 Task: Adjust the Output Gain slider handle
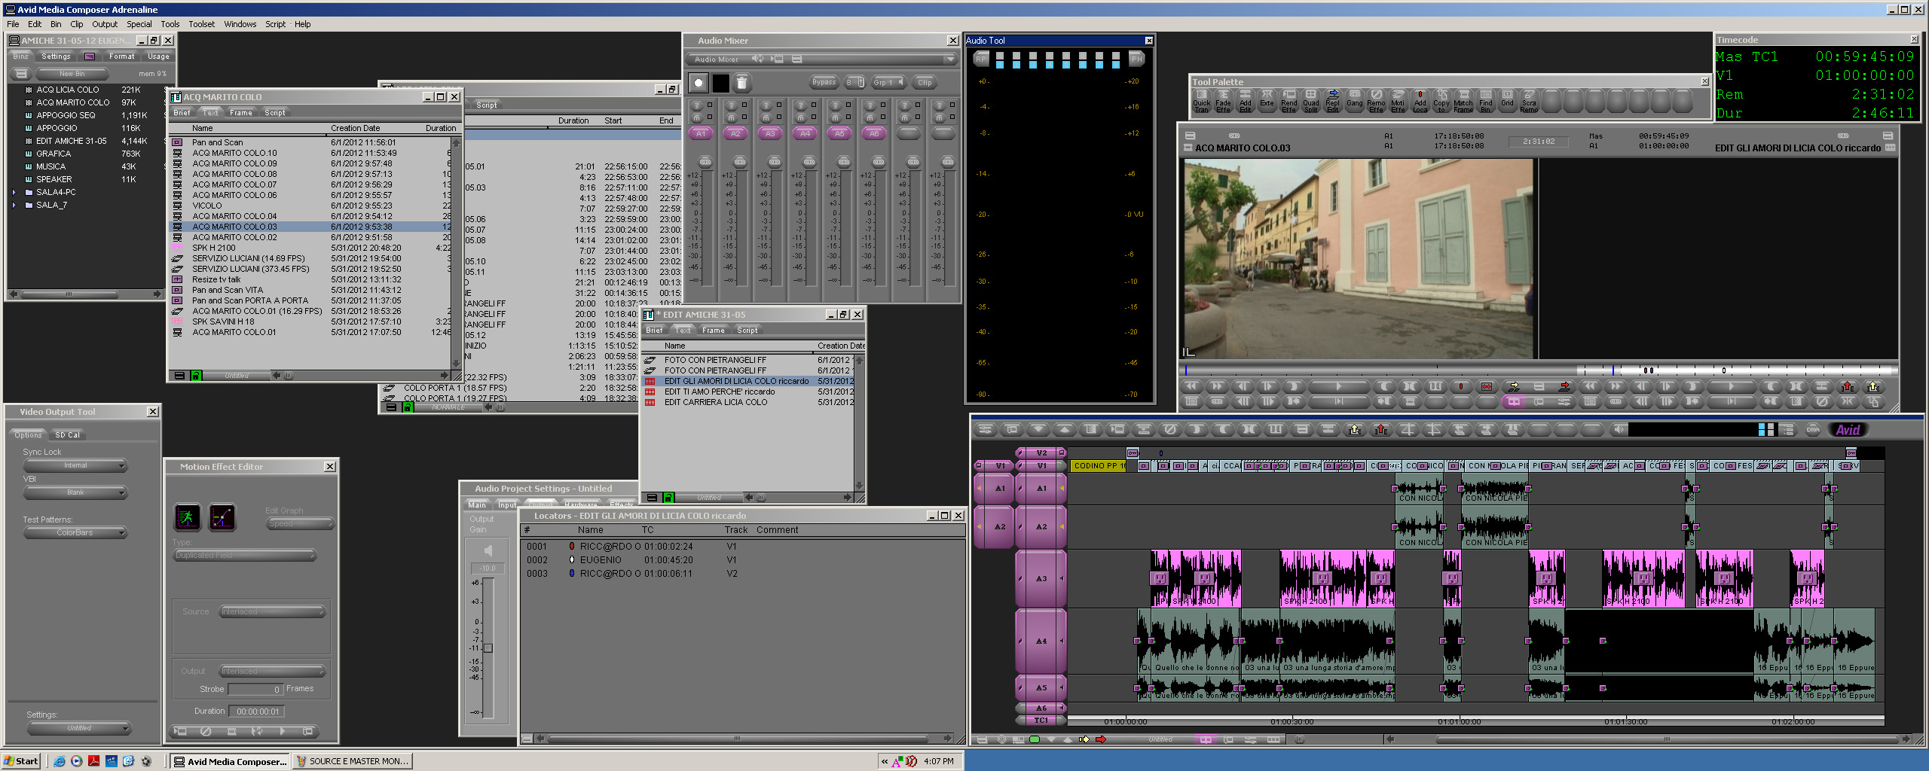tap(488, 648)
